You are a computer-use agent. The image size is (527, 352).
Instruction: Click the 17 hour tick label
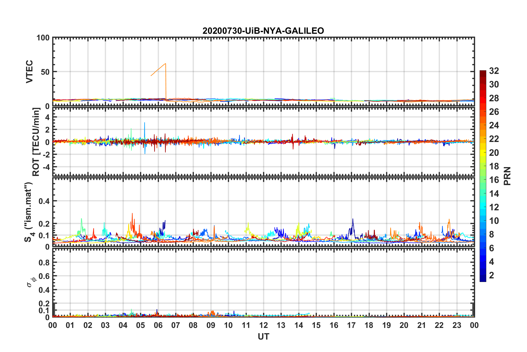coord(351,325)
